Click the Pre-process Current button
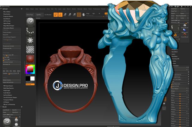 point(9,46)
